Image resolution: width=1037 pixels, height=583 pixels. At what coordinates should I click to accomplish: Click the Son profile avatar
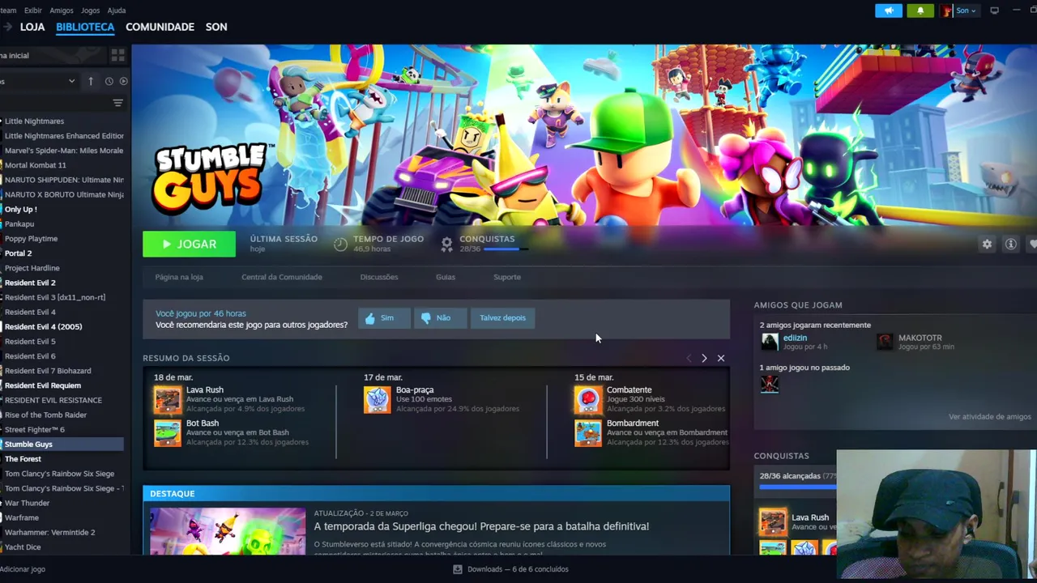click(x=946, y=11)
